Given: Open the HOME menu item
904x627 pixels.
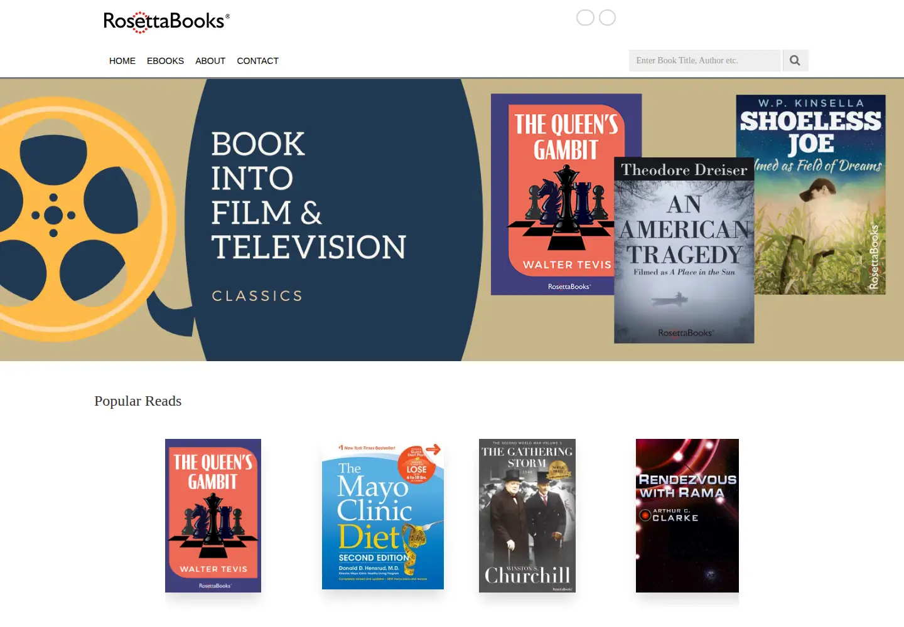Looking at the screenshot, I should click(x=122, y=61).
